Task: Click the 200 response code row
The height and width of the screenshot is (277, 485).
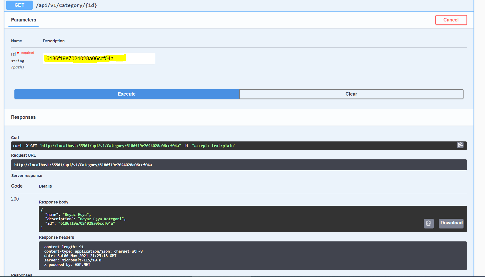Action: pos(15,199)
